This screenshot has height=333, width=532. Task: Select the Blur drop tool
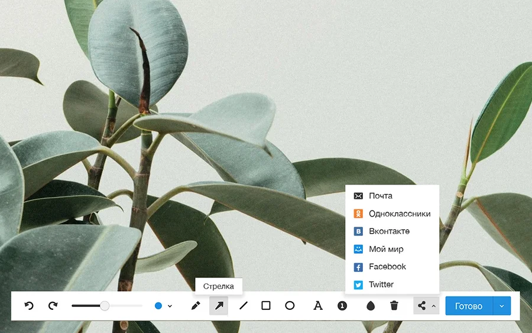pos(371,306)
